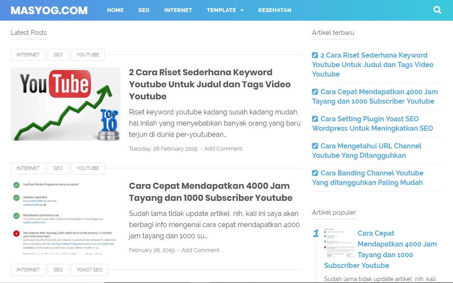Click Add Comment beside Tuesday, 26 February 2019

(223, 148)
